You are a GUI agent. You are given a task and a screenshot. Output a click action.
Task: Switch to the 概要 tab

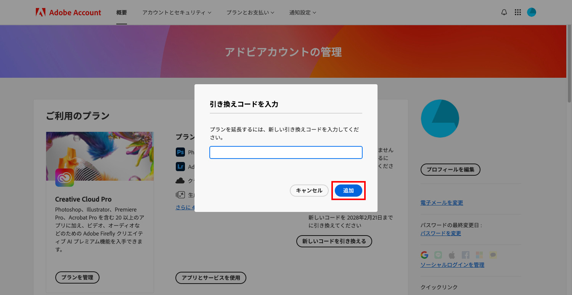coord(121,12)
